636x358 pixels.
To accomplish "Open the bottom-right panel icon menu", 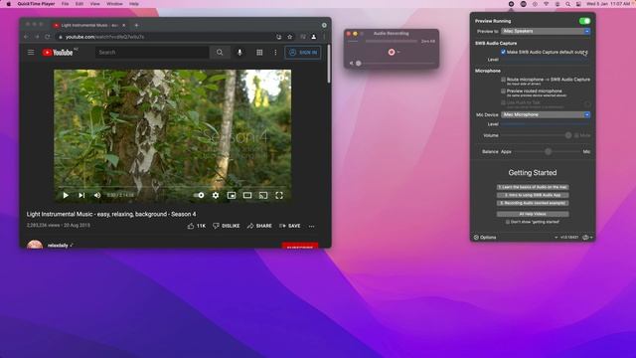I will tap(587, 238).
